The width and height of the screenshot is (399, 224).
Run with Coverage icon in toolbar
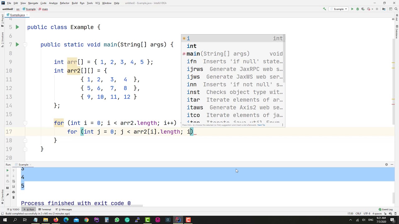(x=363, y=9)
